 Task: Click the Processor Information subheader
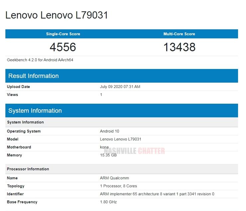[28, 169]
